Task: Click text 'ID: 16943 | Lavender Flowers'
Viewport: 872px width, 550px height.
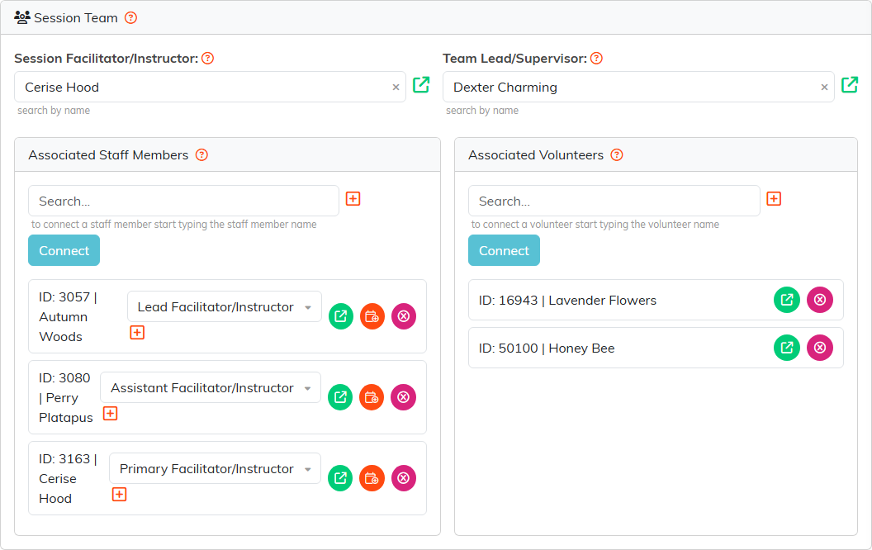Action: pyautogui.click(x=567, y=301)
